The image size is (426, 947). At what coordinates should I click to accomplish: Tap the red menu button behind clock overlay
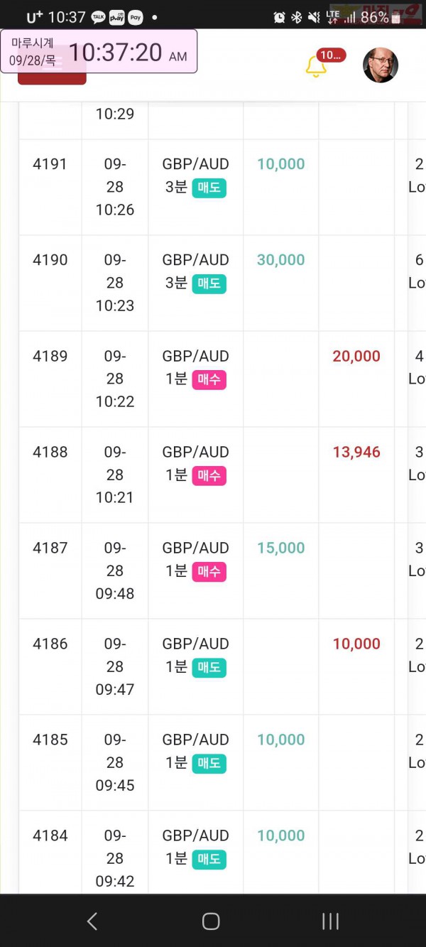[x=52, y=78]
